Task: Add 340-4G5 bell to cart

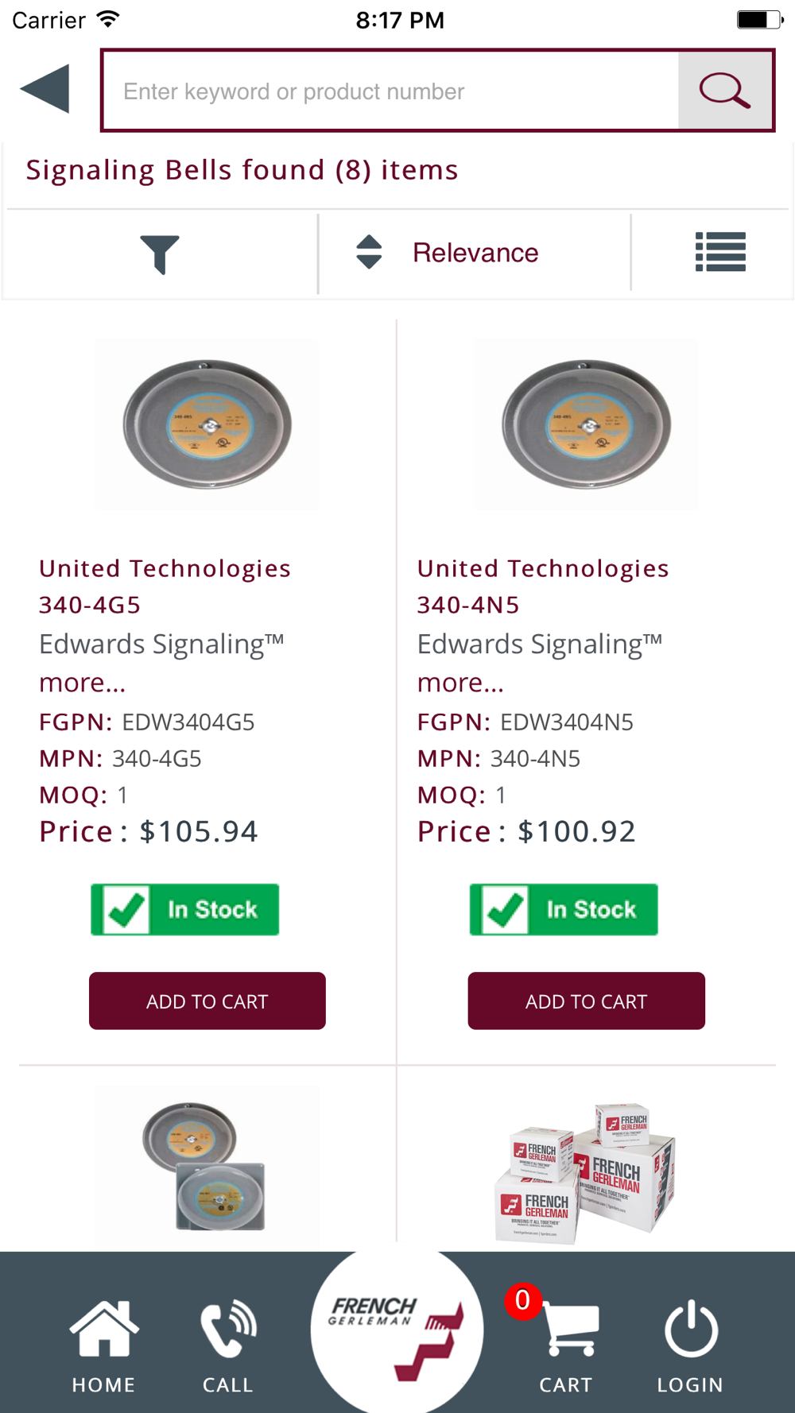Action: (207, 1001)
